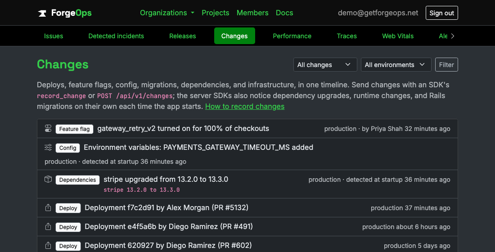495x252 pixels.
Task: Open Deployment e4f5a6b by Diego Ramirez
Action: (169, 227)
